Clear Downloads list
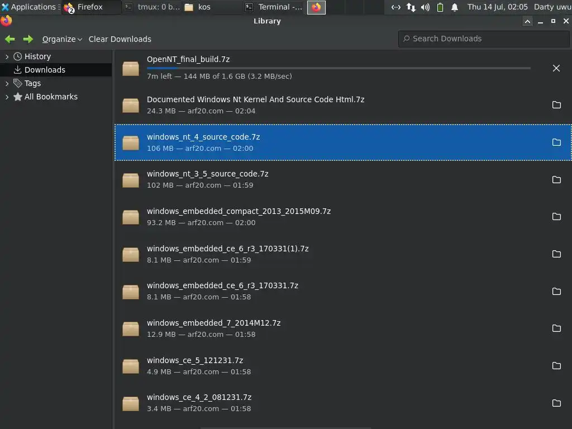Screen dimensions: 572x429 120,39
